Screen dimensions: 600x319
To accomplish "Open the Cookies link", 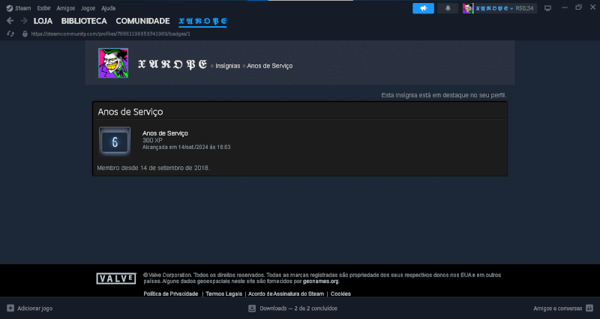I will (x=340, y=294).
